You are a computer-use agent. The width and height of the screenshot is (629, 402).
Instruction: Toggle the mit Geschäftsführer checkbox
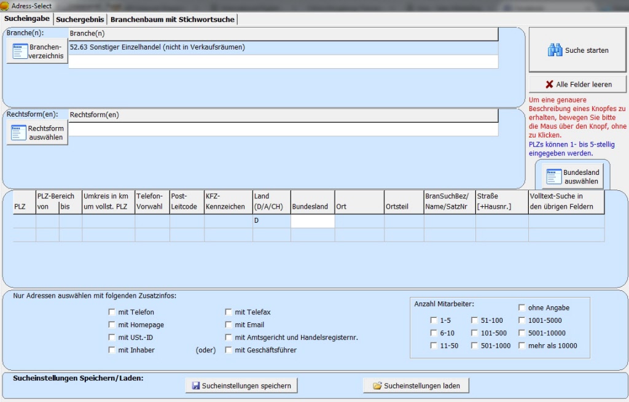click(x=229, y=350)
